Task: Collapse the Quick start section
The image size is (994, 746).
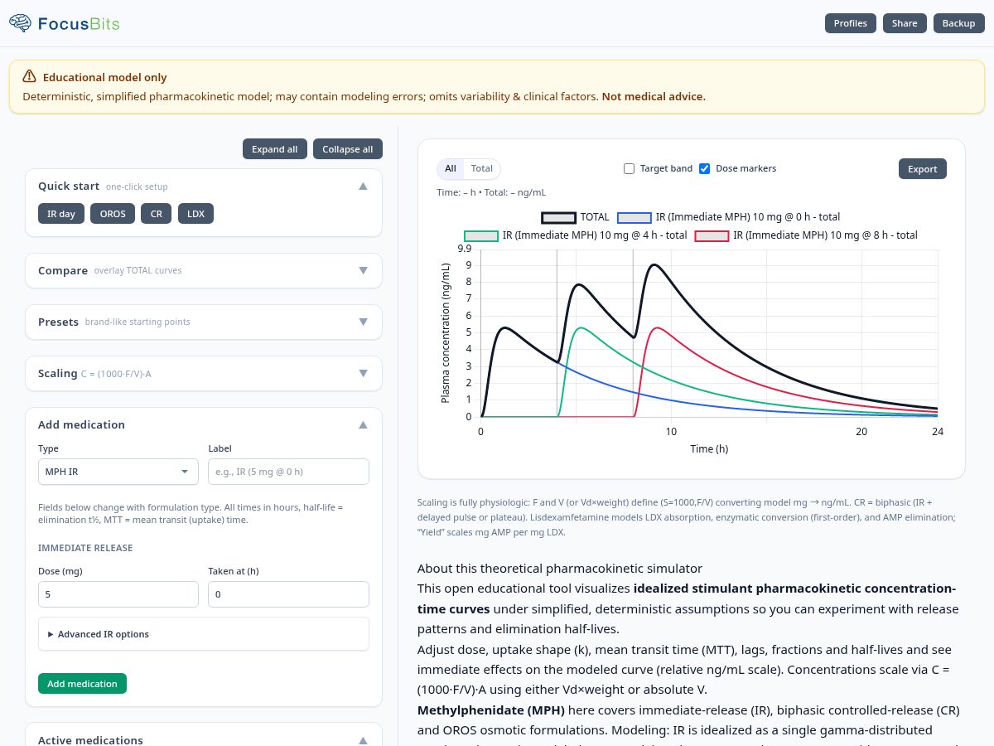Action: 363,186
